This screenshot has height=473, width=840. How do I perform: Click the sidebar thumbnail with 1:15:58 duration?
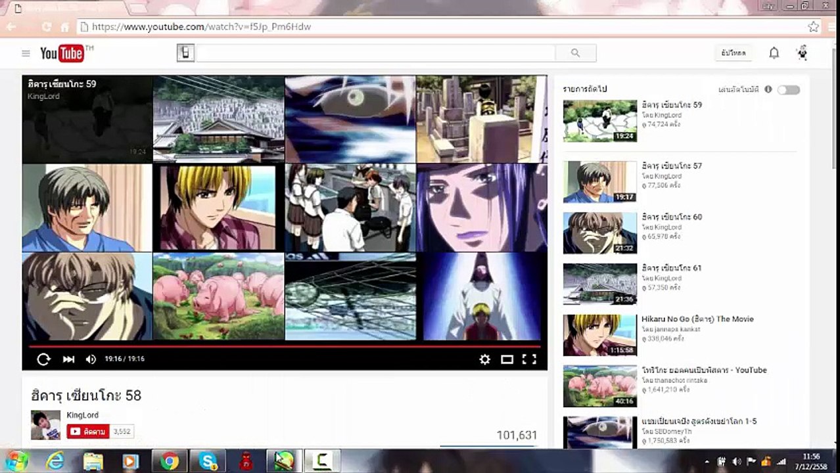point(600,335)
